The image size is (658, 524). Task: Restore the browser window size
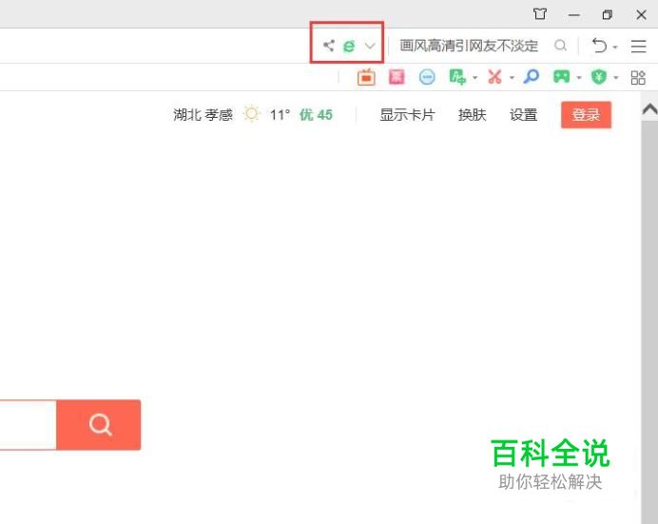pos(607,14)
